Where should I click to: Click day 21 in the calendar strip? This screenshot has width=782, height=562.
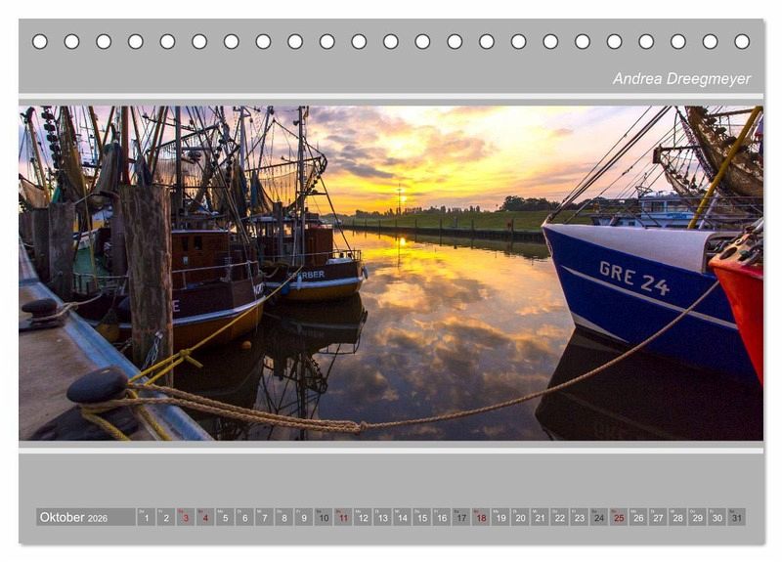coord(540,517)
